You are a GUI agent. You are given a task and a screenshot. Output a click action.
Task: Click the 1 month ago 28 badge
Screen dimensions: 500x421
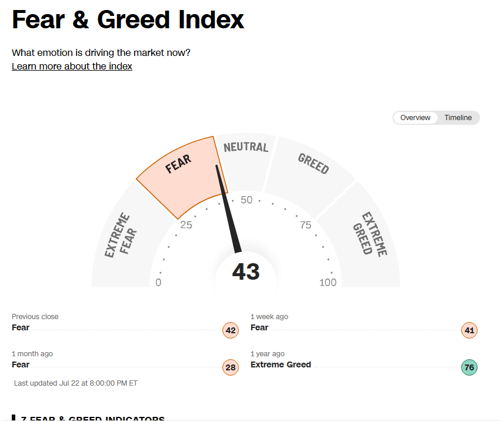(231, 367)
